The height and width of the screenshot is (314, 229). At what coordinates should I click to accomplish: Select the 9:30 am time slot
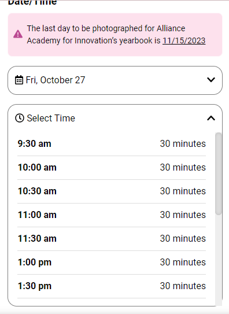(x=112, y=144)
